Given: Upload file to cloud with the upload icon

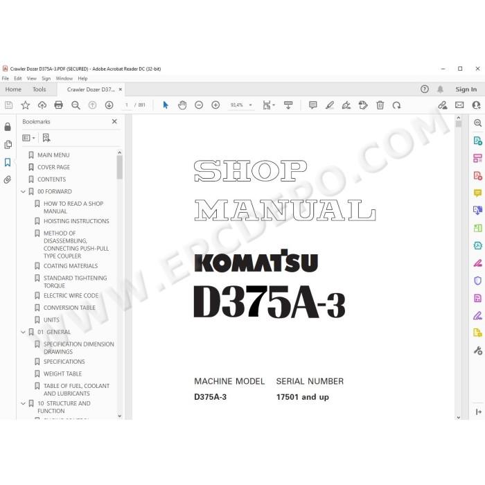Looking at the screenshot, I should (42, 105).
